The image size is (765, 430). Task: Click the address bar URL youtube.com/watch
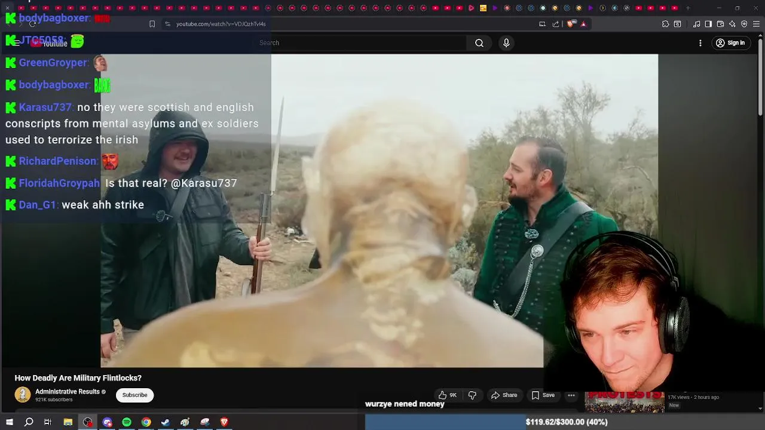(221, 24)
